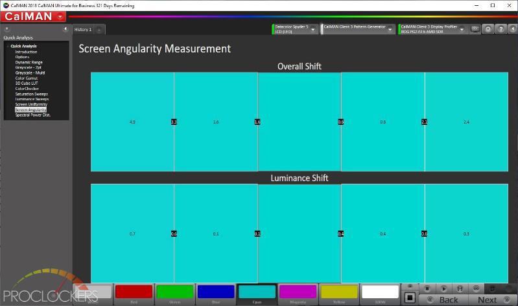The width and height of the screenshot is (518, 306).
Task: Collapse the left workflow panel arrow
Action: click(65, 29)
